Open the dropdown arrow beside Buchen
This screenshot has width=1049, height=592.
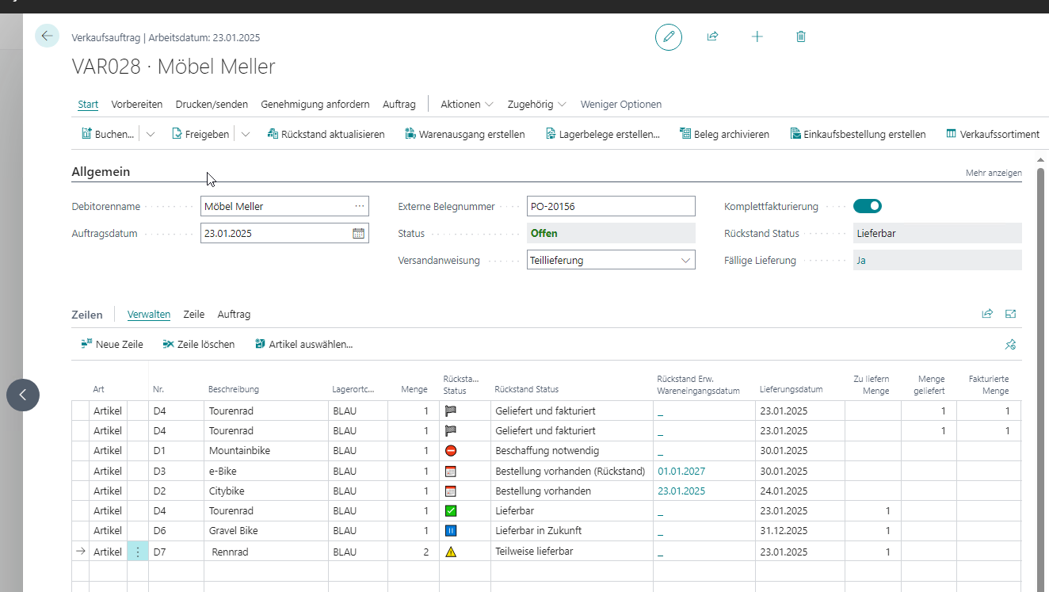click(x=151, y=135)
